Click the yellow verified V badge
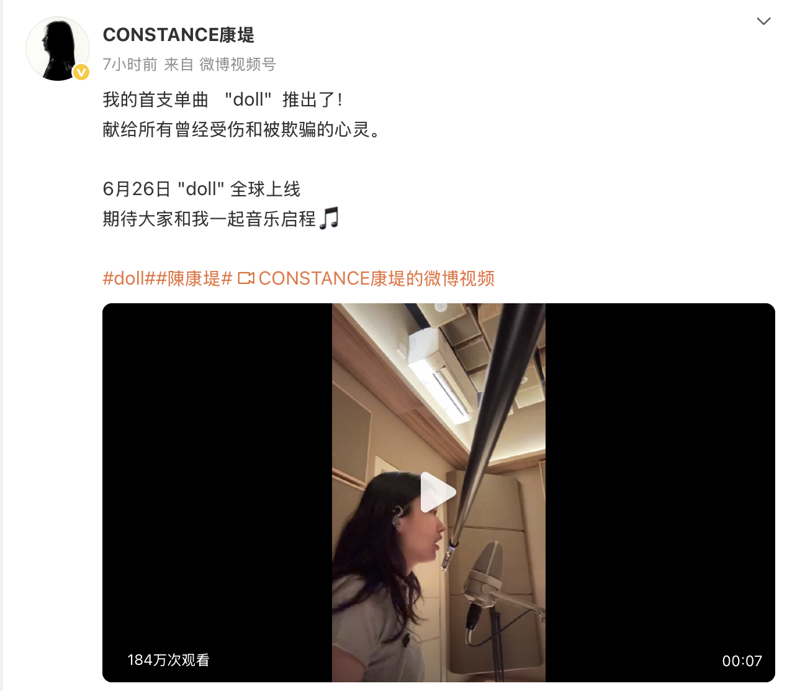This screenshot has width=787, height=691. tap(81, 73)
